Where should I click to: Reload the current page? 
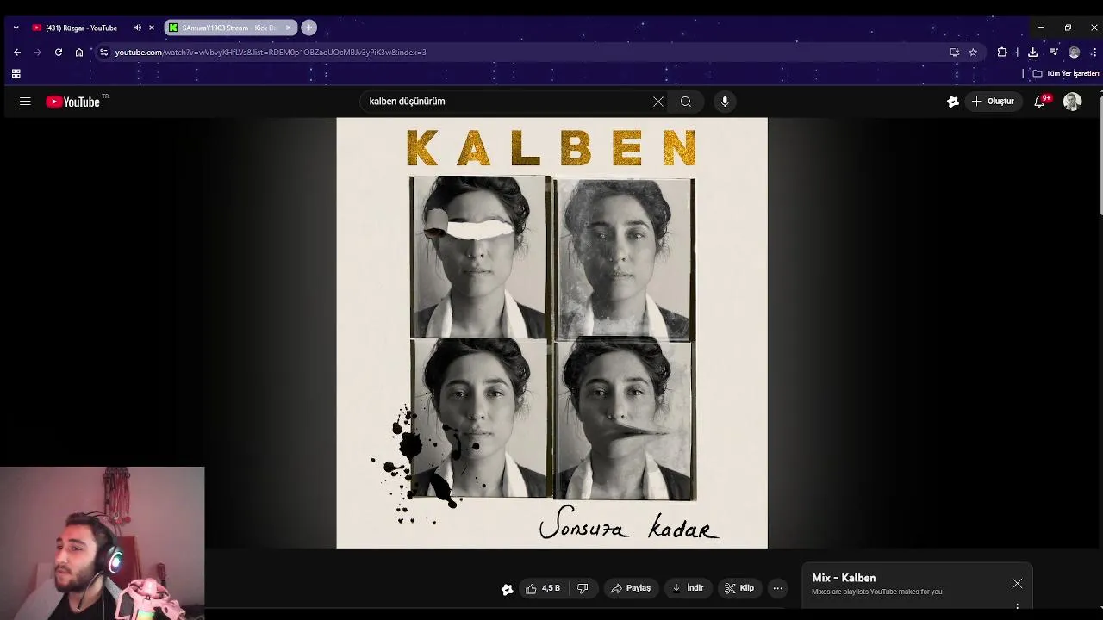pyautogui.click(x=59, y=53)
